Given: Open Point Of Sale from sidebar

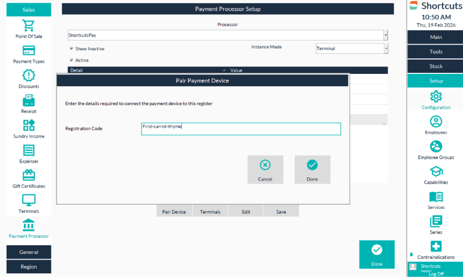Looking at the screenshot, I should pyautogui.click(x=29, y=26).
